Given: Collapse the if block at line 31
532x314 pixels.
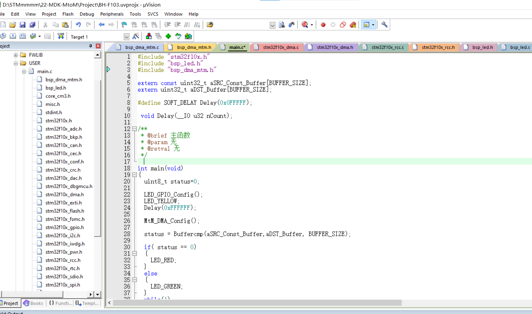Looking at the screenshot, I should click(x=135, y=254).
